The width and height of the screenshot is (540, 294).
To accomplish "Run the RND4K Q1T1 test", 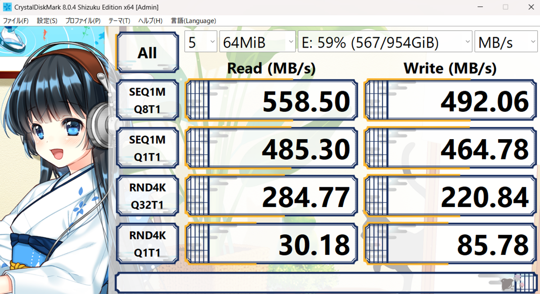I will click(147, 243).
